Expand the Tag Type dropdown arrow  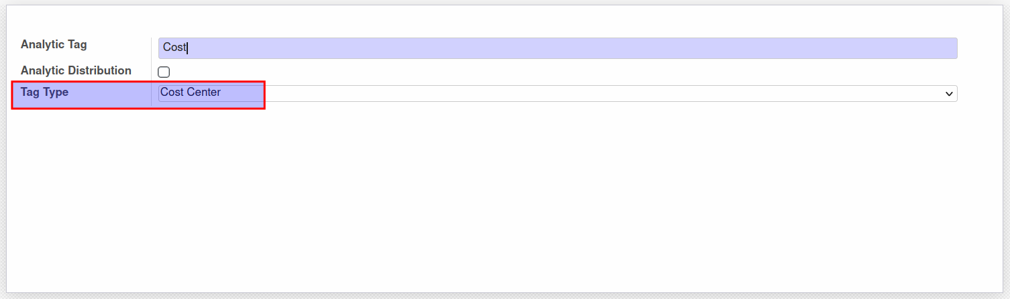pyautogui.click(x=949, y=94)
